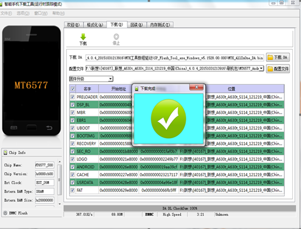Screen dimensions: 301x229
Task: Click the Chip Info scrollbar down arrow
Action: [60, 204]
